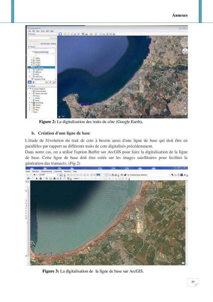Click the ArcGIS Select Elements arrow
The image size is (213, 302).
37,178
